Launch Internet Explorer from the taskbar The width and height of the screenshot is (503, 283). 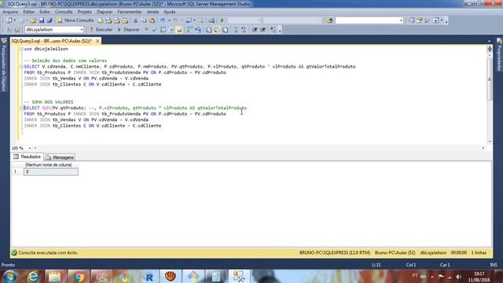coord(33,276)
